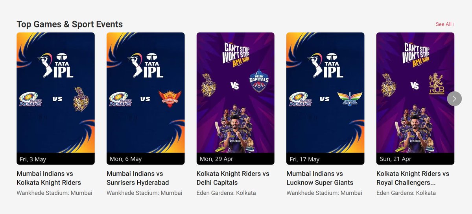Click the Tata IPL logo on the first card
Image resolution: width=472 pixels, height=214 pixels.
[55, 65]
